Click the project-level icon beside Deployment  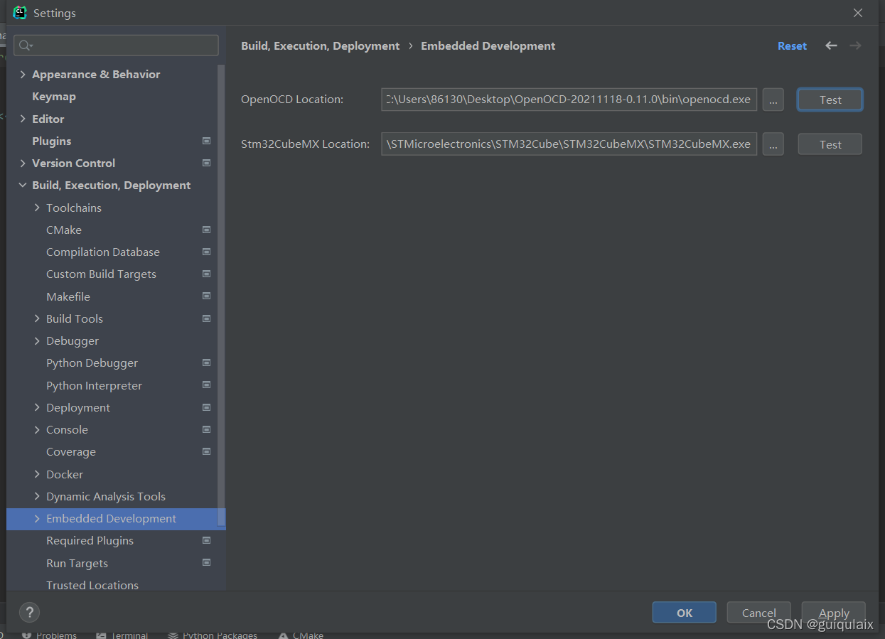pyautogui.click(x=206, y=407)
